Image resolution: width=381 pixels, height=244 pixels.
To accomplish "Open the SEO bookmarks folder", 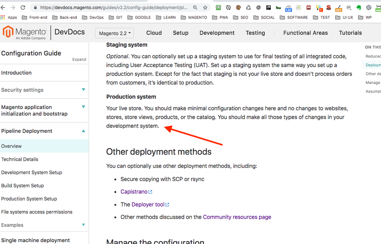I will (241, 18).
